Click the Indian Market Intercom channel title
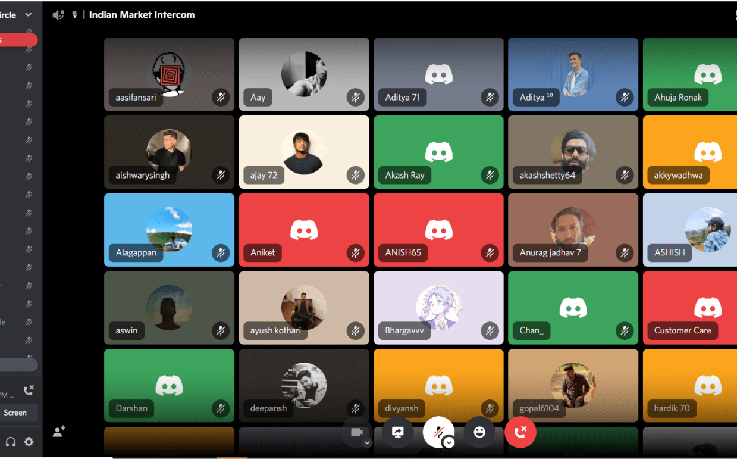This screenshot has width=737, height=459. (x=142, y=15)
